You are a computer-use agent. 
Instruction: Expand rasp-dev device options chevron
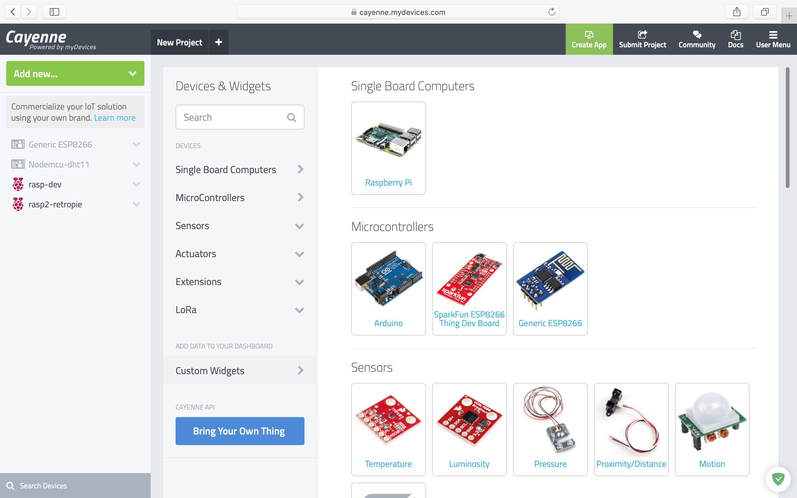136,185
